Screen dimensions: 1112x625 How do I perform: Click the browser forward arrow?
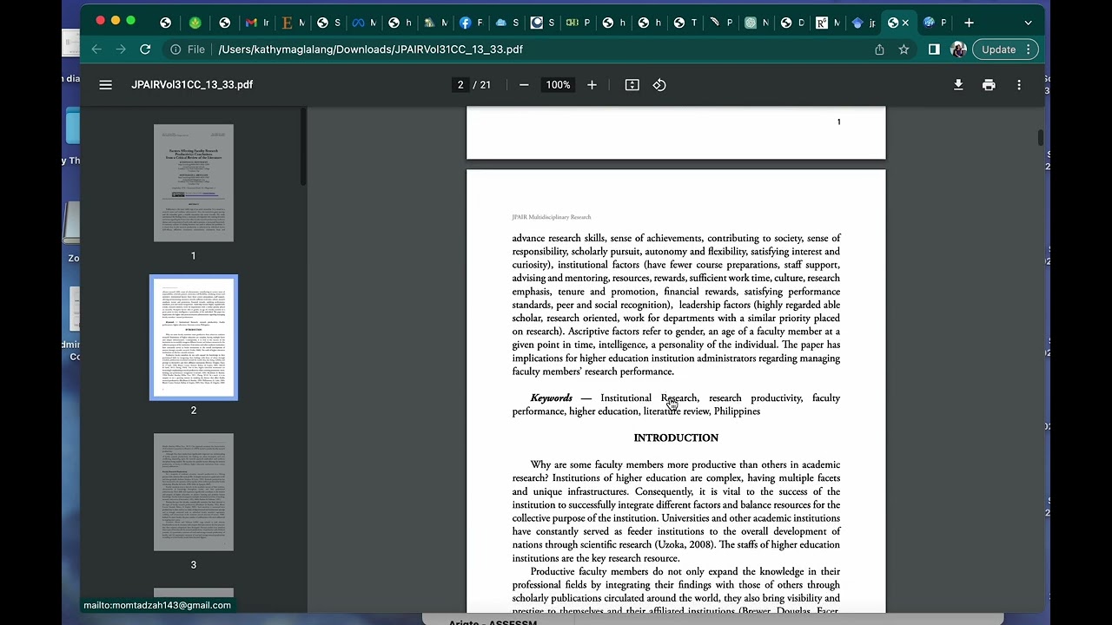[x=121, y=49]
